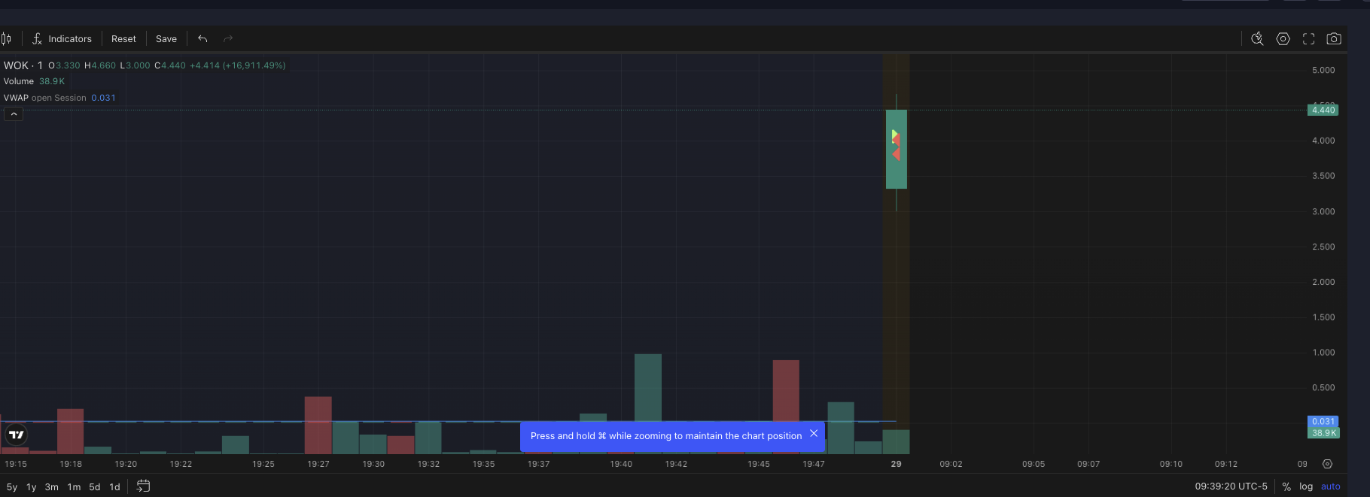Screen dimensions: 1370x497
Task: Click the TradingView logo on chart
Action: (16, 435)
